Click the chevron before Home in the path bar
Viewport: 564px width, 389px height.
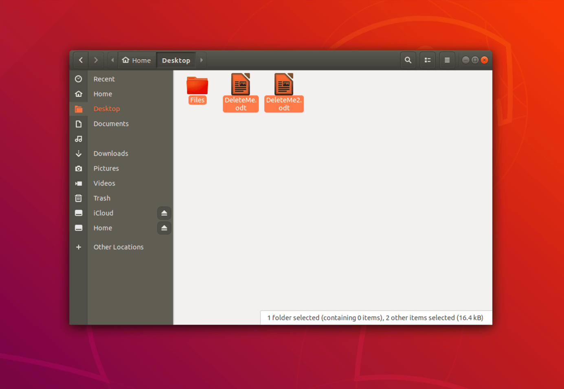pyautogui.click(x=112, y=60)
